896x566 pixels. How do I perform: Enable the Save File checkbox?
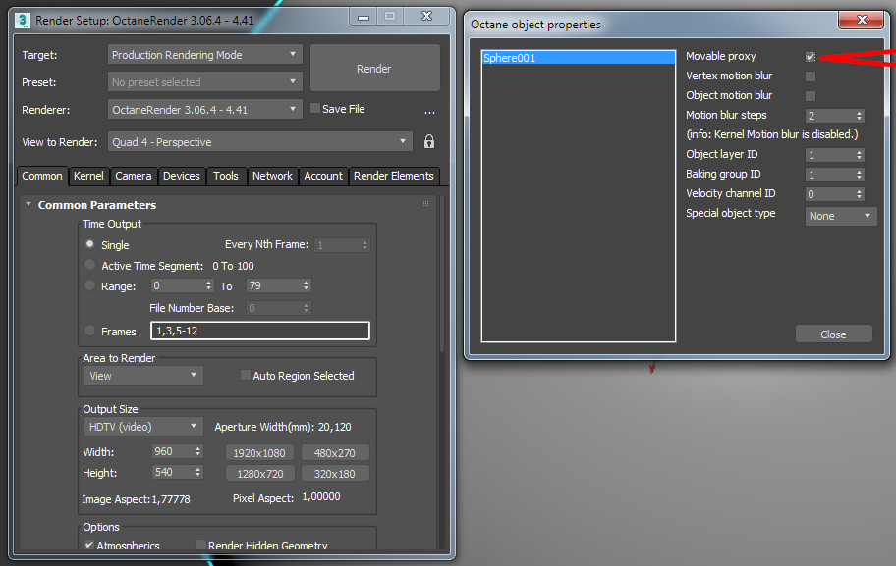314,108
